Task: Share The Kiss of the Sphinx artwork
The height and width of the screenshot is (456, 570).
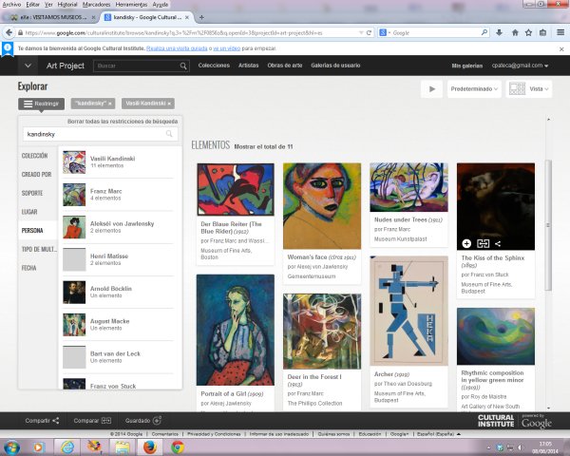Action: coord(498,244)
